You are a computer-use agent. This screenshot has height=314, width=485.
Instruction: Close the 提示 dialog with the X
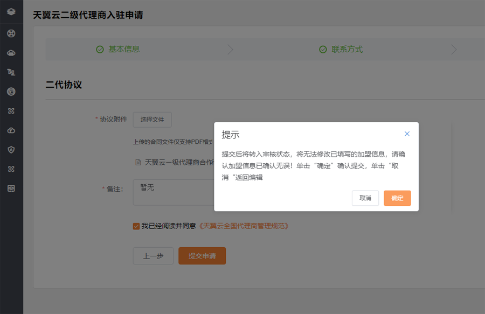[407, 134]
